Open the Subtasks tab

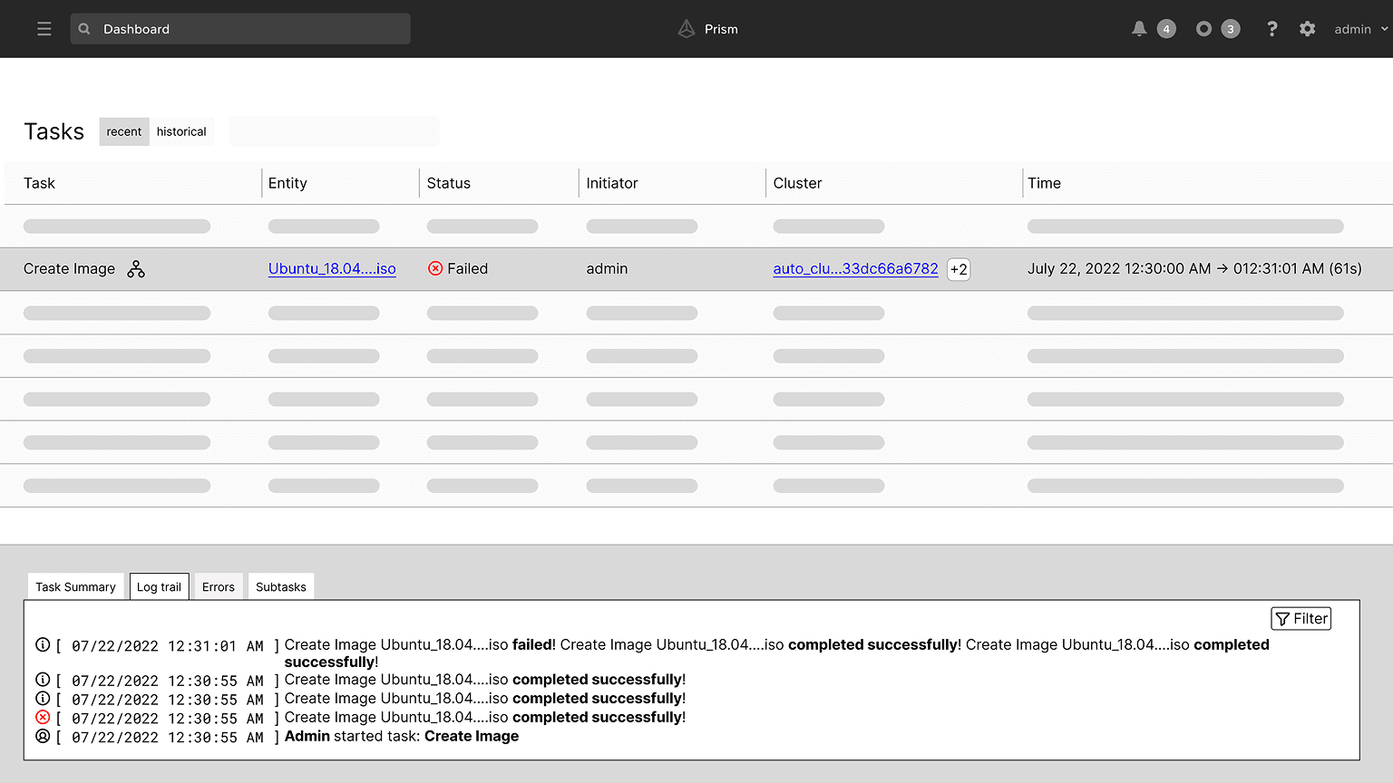click(281, 587)
